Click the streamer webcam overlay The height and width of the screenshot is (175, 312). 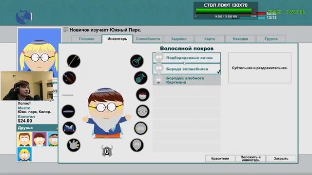[27, 86]
